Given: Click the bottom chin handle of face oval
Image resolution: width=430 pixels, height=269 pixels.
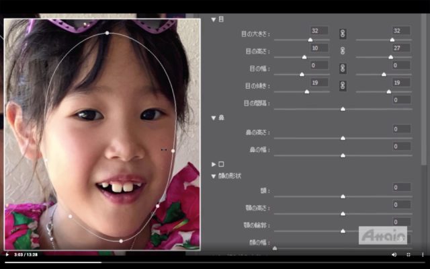Looking at the screenshot, I should point(121,241).
